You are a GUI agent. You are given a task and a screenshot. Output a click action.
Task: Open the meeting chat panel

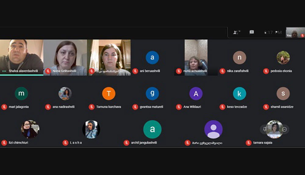252,32
